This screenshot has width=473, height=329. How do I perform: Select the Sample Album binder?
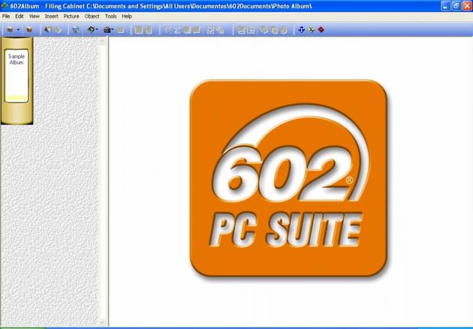click(17, 81)
